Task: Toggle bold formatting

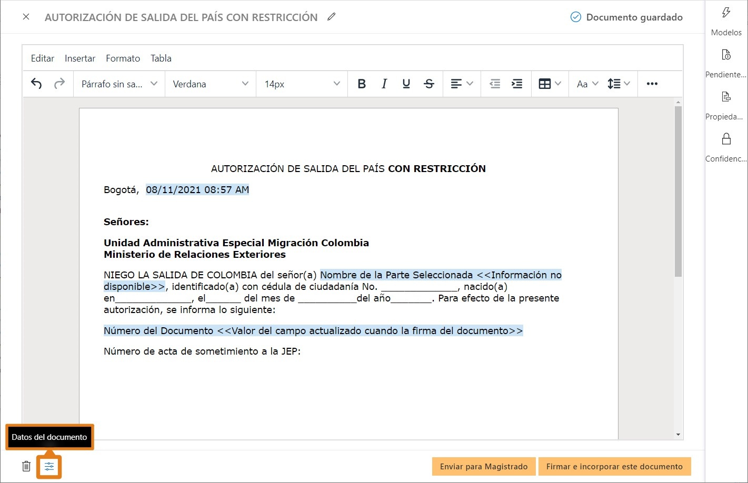Action: [x=362, y=84]
